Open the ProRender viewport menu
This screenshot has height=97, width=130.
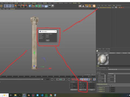pos(12,9)
